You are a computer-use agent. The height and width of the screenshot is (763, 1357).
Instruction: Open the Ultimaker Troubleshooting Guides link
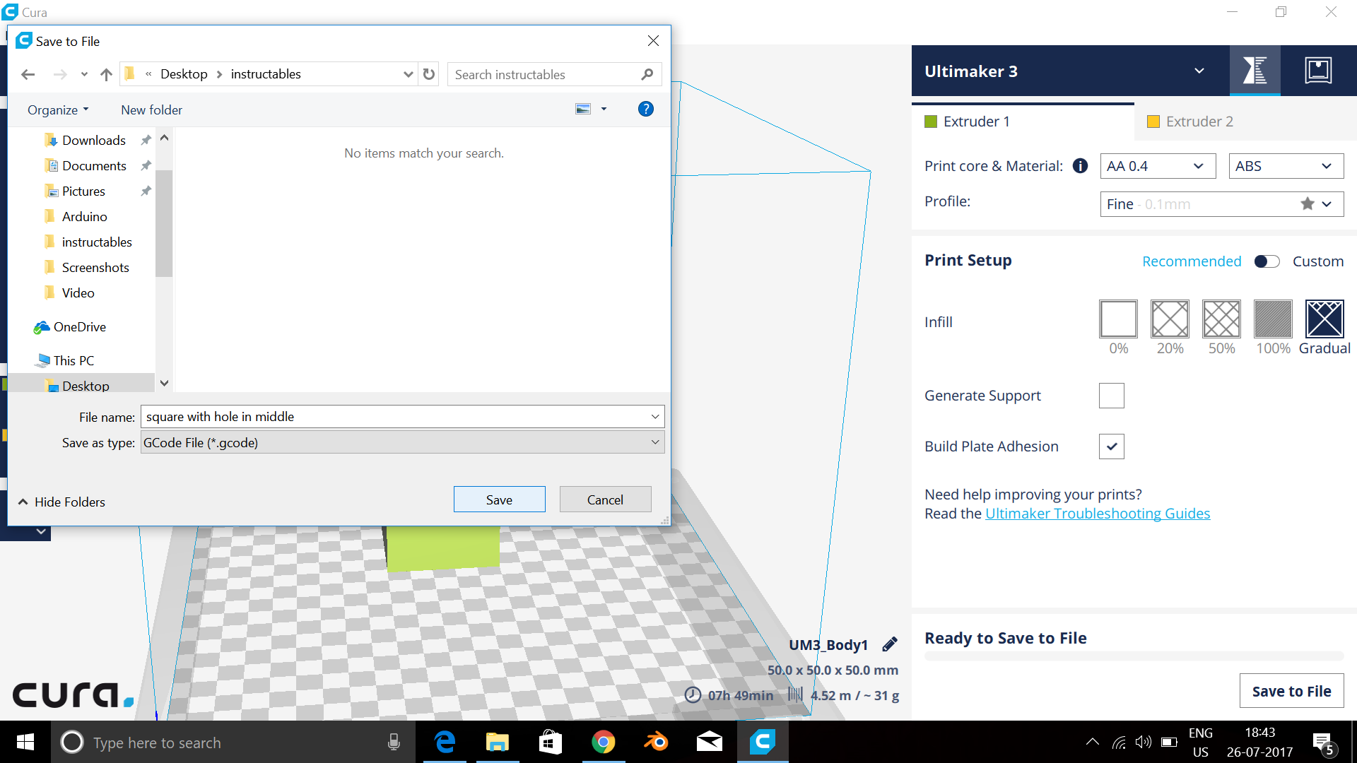click(1098, 514)
